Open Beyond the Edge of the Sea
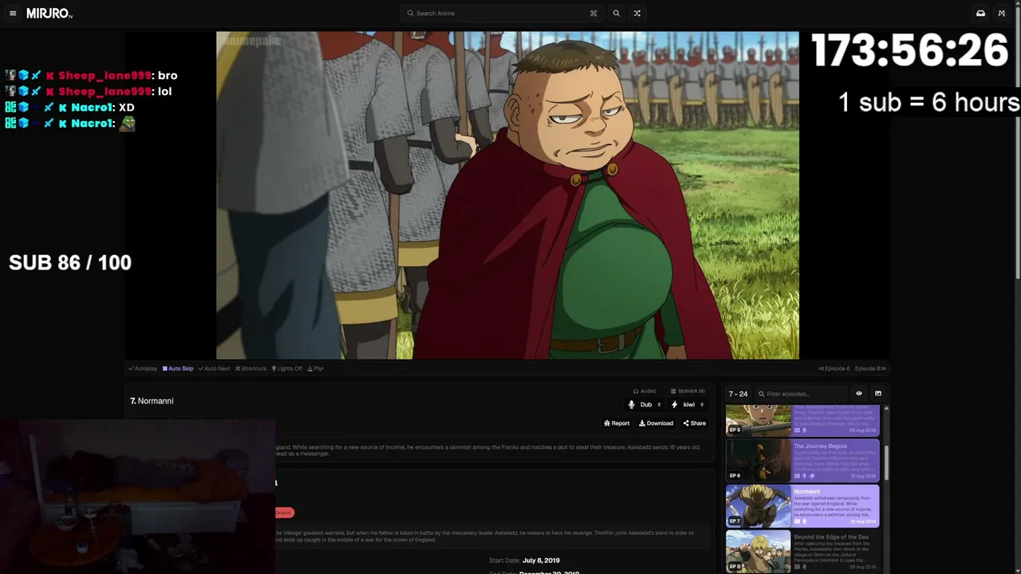Image resolution: width=1021 pixels, height=574 pixels. point(831,537)
